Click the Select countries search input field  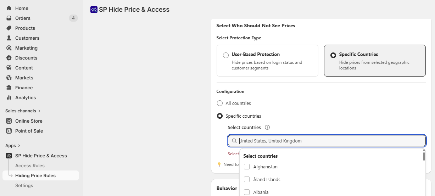[x=327, y=141]
